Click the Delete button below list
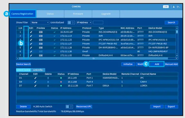This screenshot has height=118, width=185. click(23, 106)
